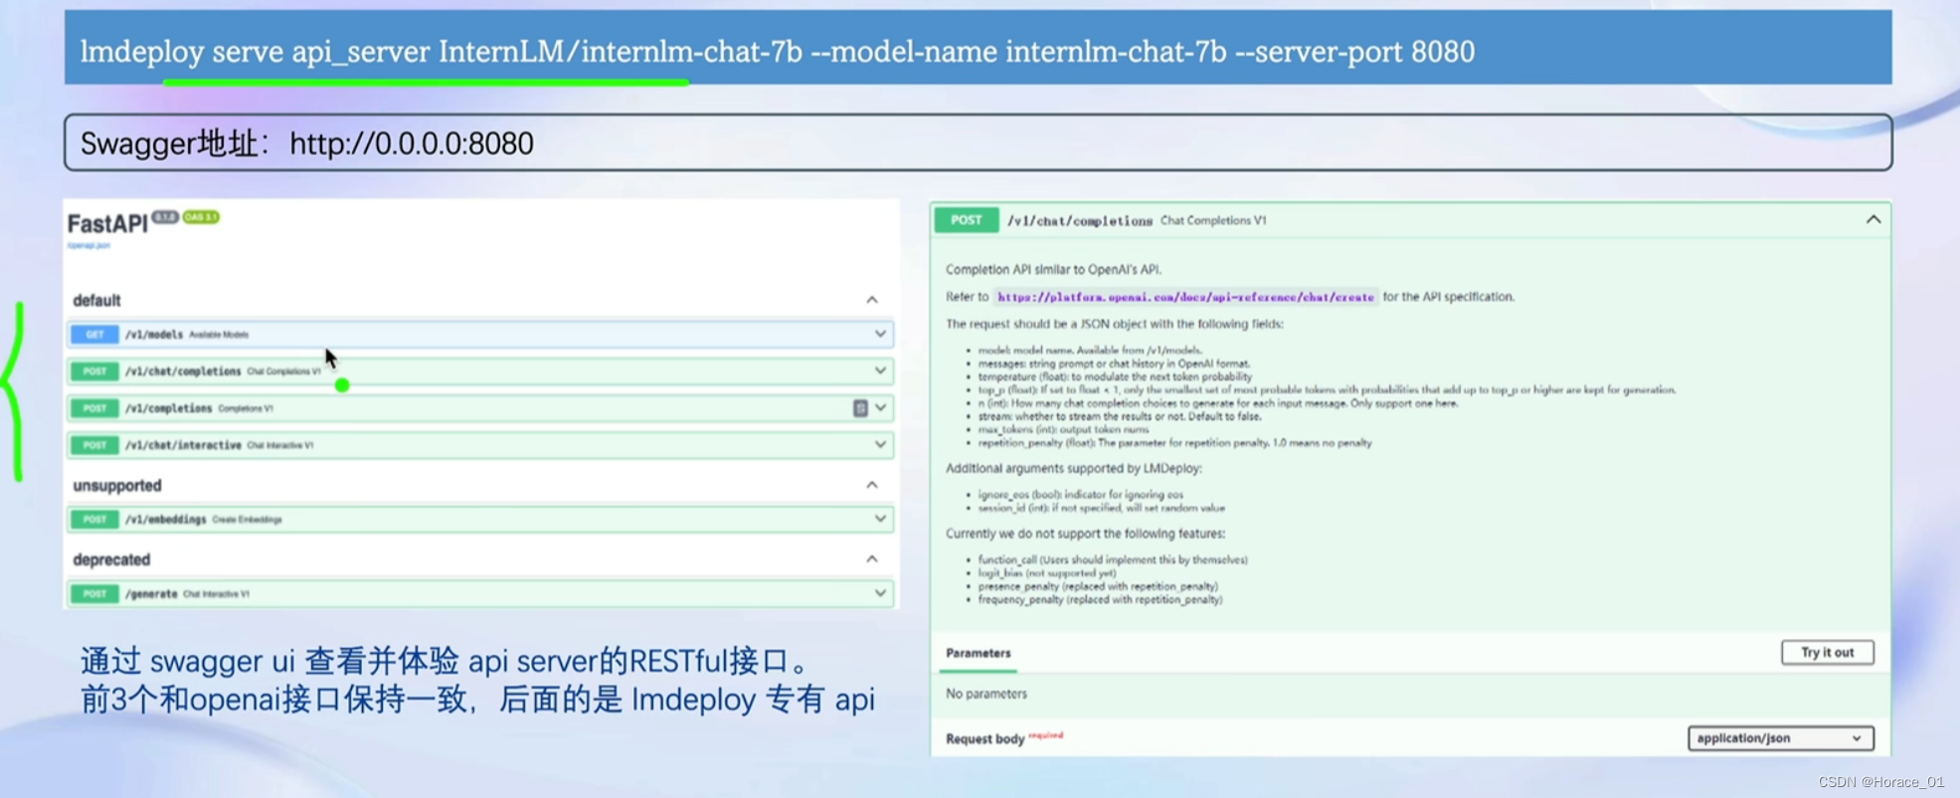Collapse the default section
The image size is (1960, 798).
click(872, 300)
